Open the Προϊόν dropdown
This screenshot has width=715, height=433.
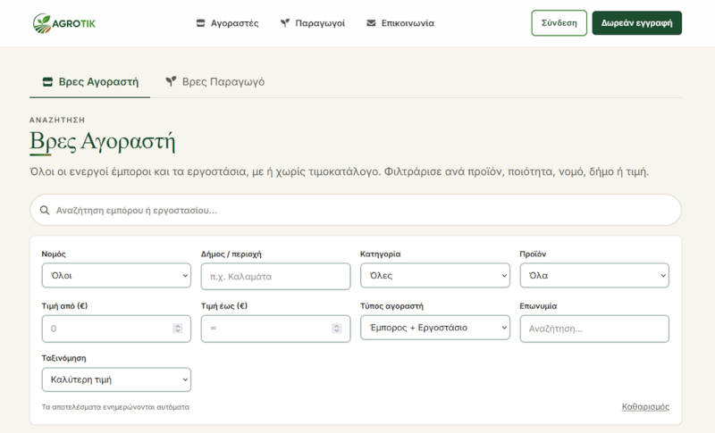(594, 276)
